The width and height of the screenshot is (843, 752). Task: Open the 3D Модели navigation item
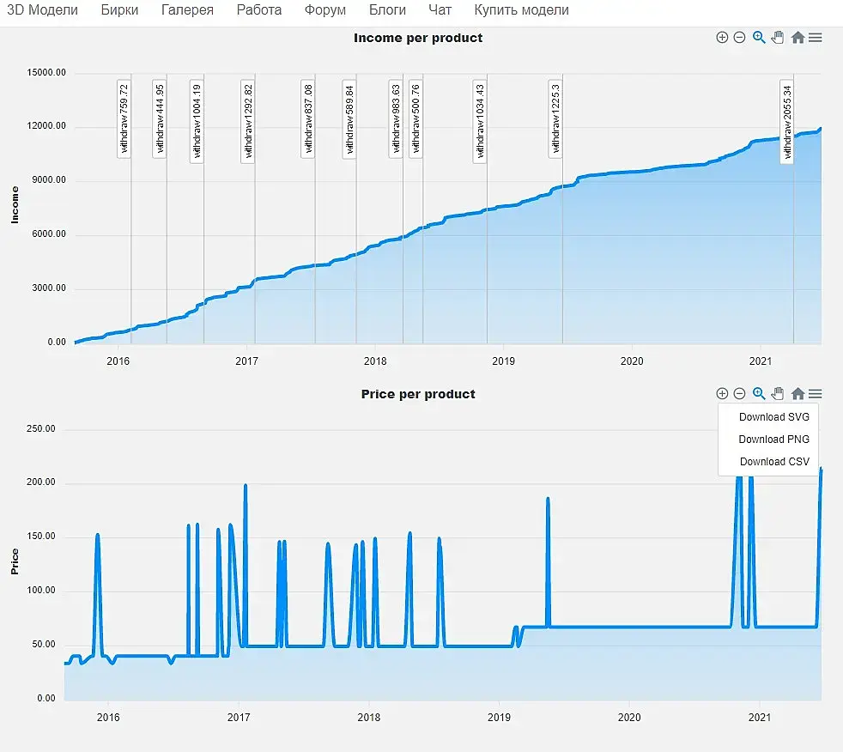42,10
